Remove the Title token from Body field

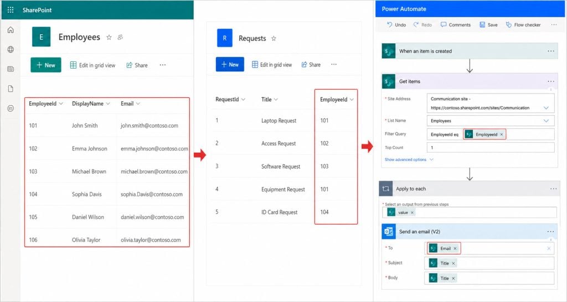click(x=453, y=278)
